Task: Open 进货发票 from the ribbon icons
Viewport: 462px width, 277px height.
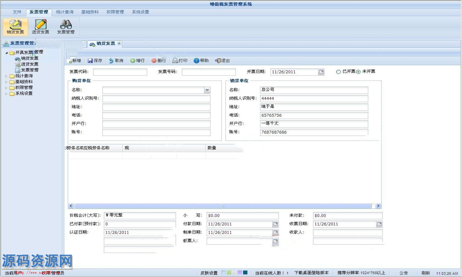Action: point(41,27)
